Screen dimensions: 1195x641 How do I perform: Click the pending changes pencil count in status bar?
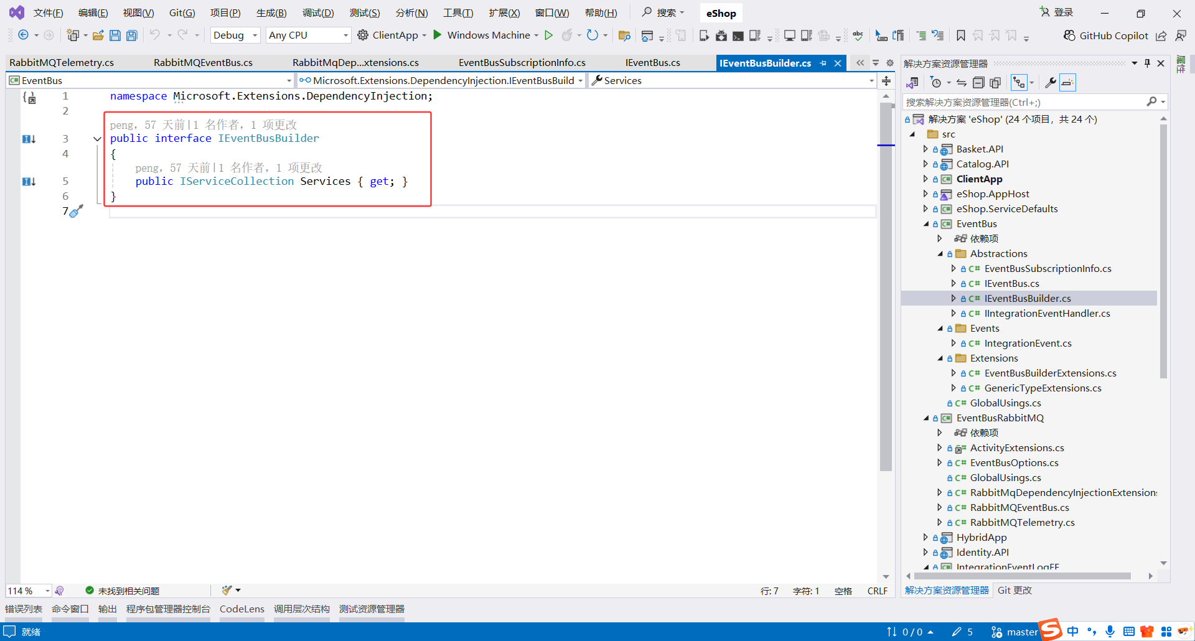click(962, 632)
